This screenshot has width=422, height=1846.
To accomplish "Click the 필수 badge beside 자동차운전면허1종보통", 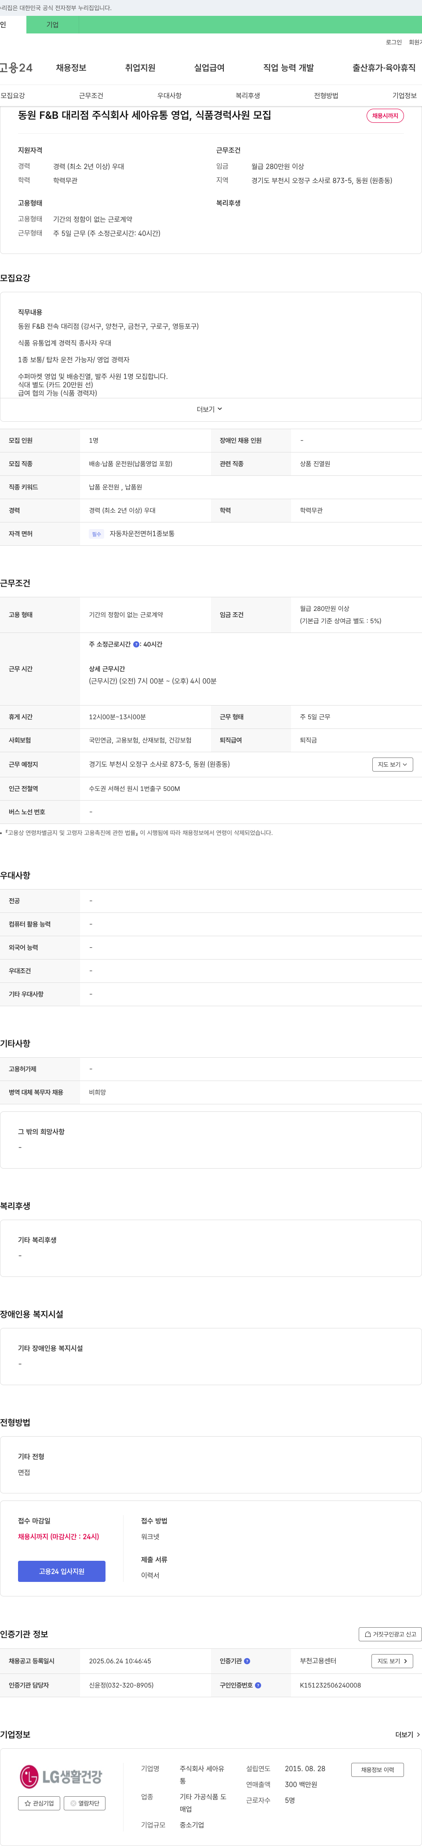I will coord(97,534).
